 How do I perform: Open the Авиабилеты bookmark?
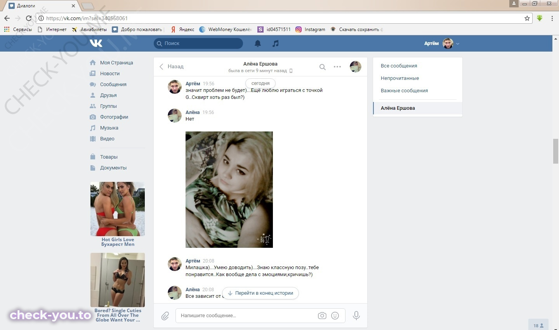point(90,29)
